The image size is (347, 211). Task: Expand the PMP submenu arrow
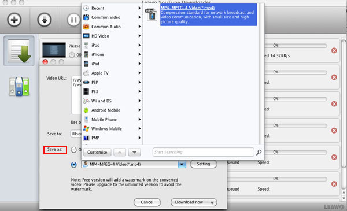pos(139,138)
